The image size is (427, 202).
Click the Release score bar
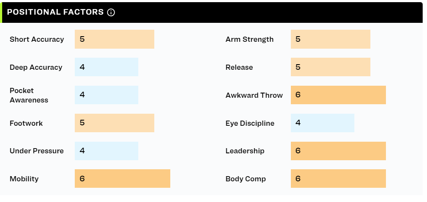click(331, 67)
